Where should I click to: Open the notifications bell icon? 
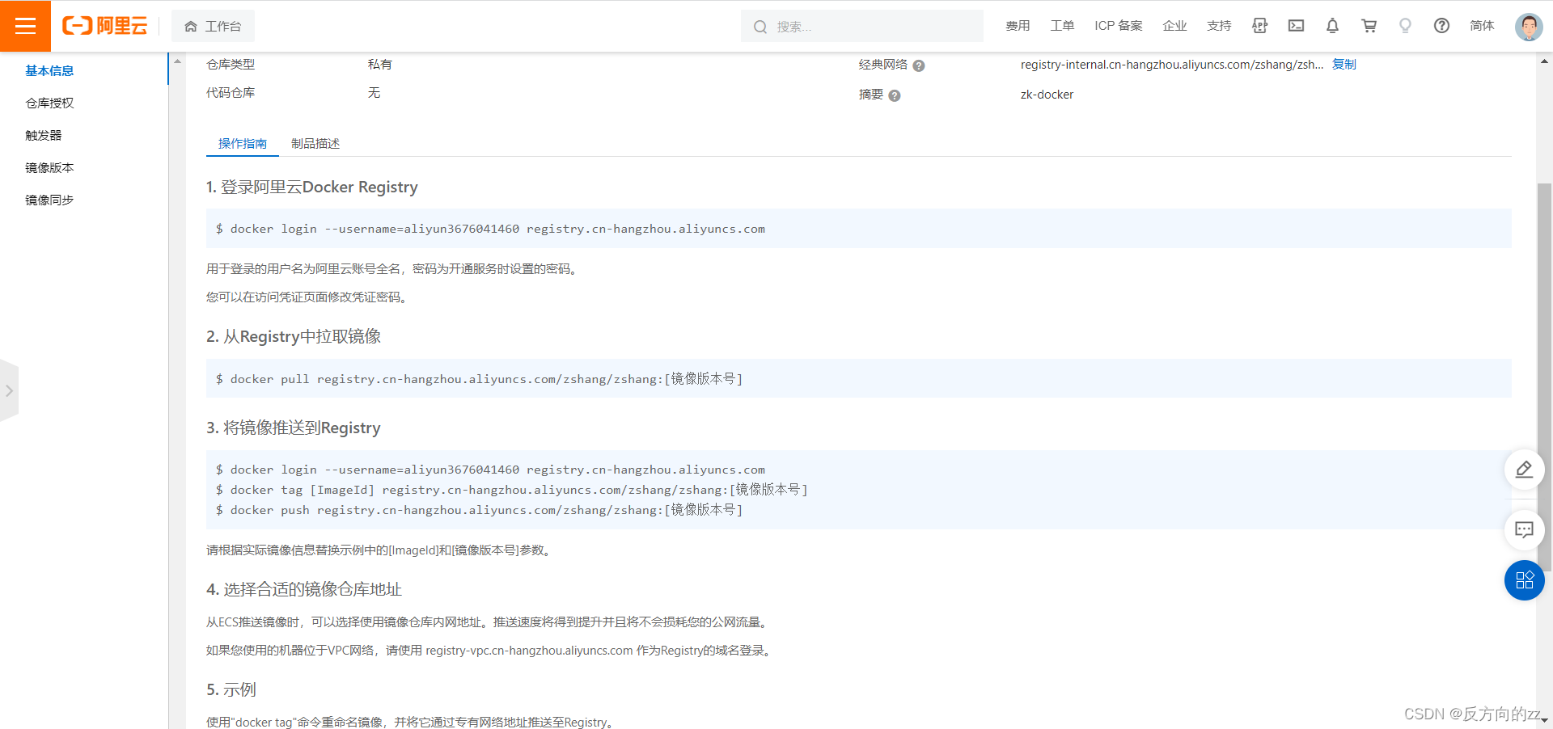click(1332, 26)
